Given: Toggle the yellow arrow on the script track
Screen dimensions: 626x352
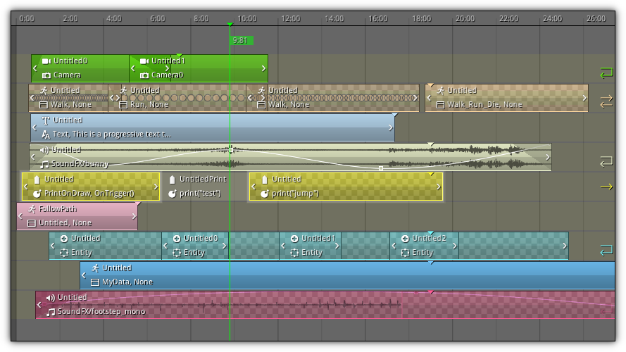Looking at the screenshot, I should [606, 187].
